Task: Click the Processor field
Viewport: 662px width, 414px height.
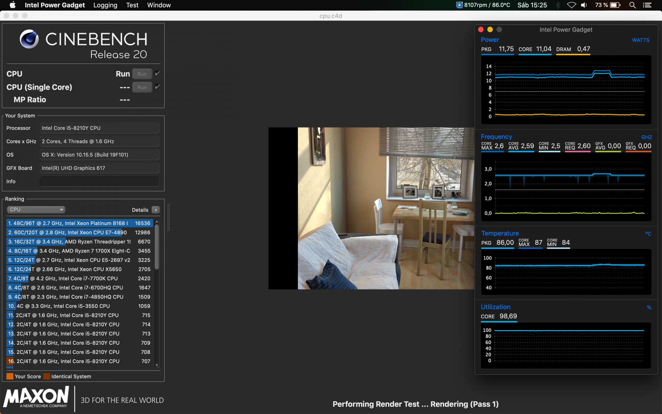Action: [100, 128]
